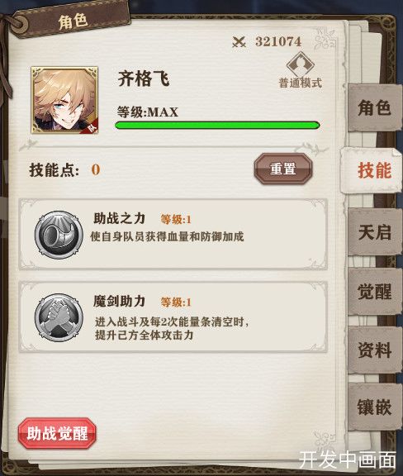Open the 镶嵌 side tab

(374, 407)
